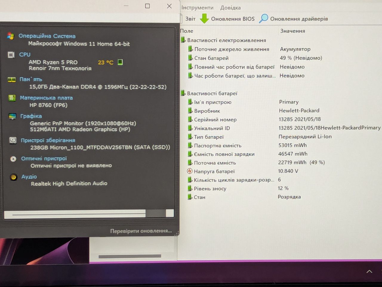This screenshot has height=287, width=382.
Task: Click the 15,0ГБ DDR4 memory text
Action: 98,87
